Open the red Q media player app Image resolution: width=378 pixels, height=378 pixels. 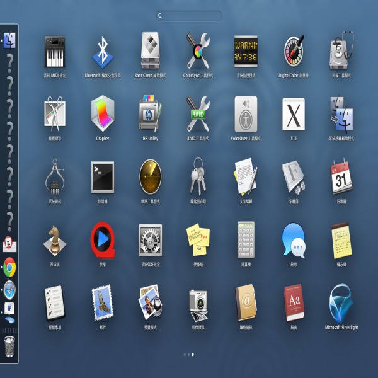point(103,240)
